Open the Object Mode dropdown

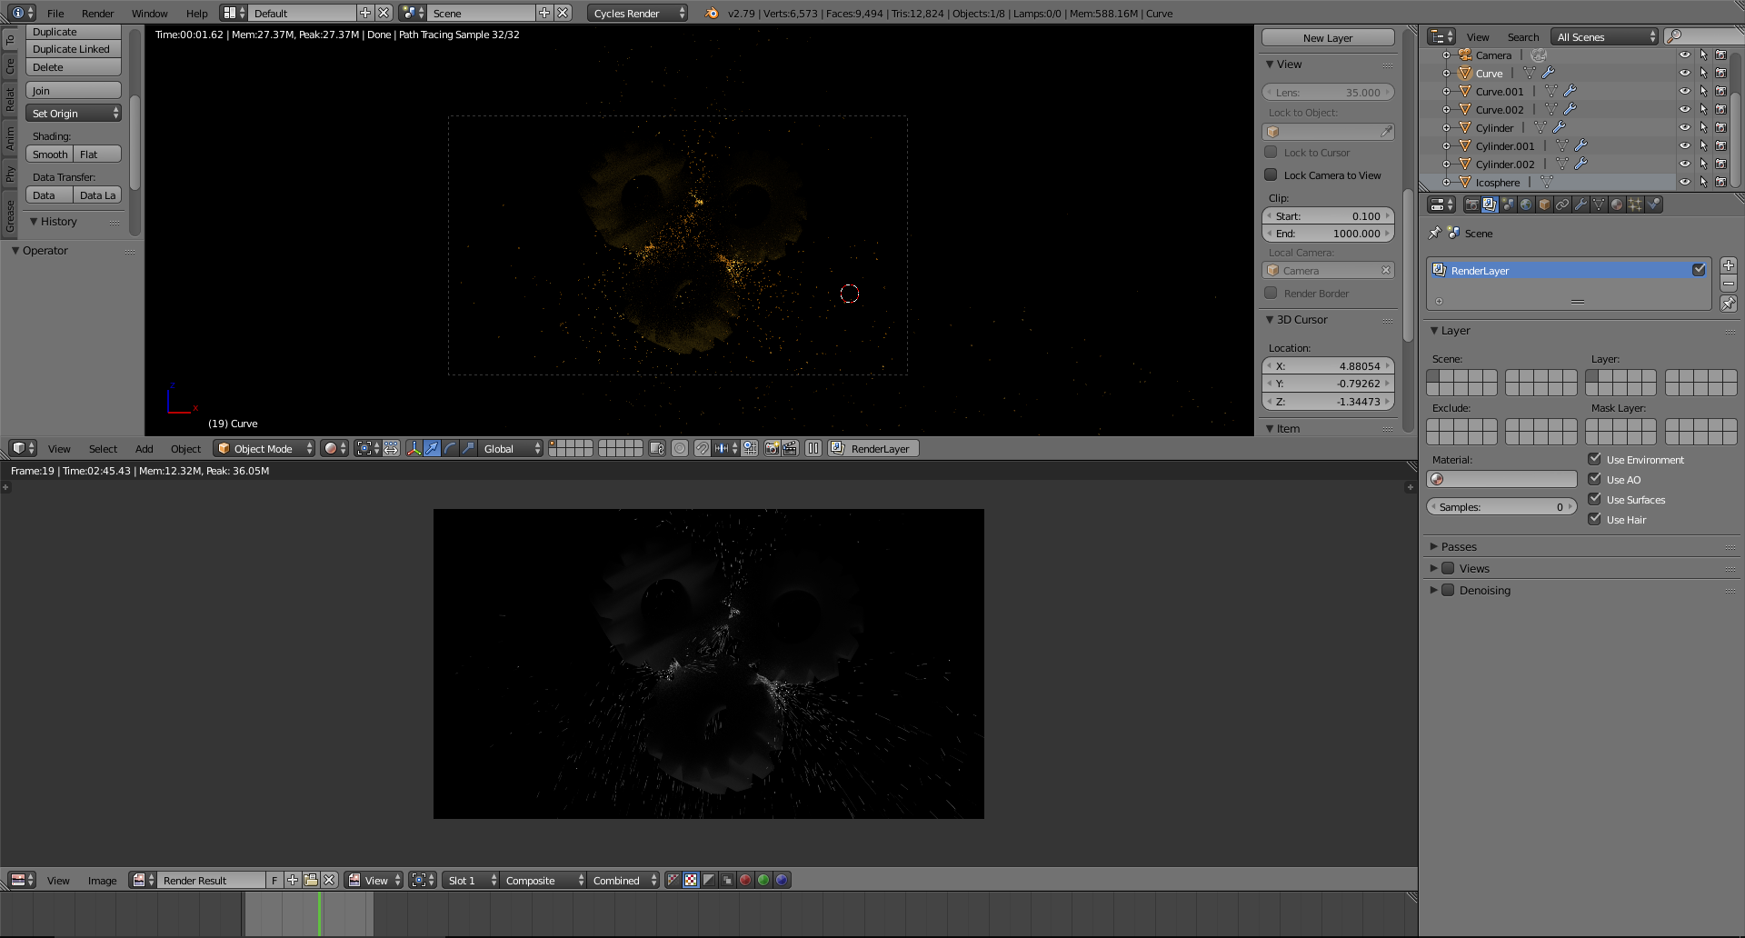(264, 448)
